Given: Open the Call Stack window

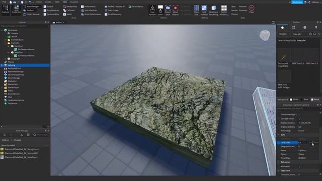Looking at the screenshot, I should 69,10.
